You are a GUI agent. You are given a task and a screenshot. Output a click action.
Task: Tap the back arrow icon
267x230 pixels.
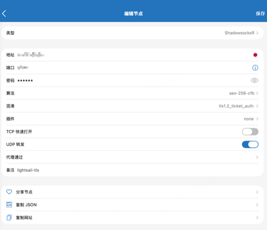pos(4,13)
